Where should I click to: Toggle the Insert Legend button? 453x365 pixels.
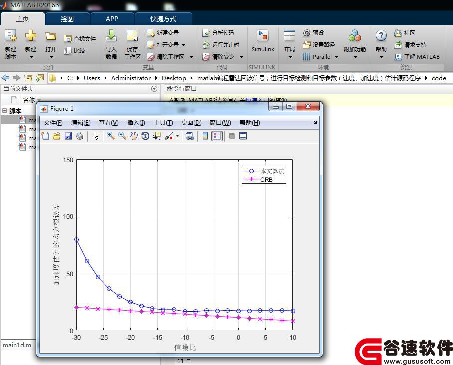[217, 136]
